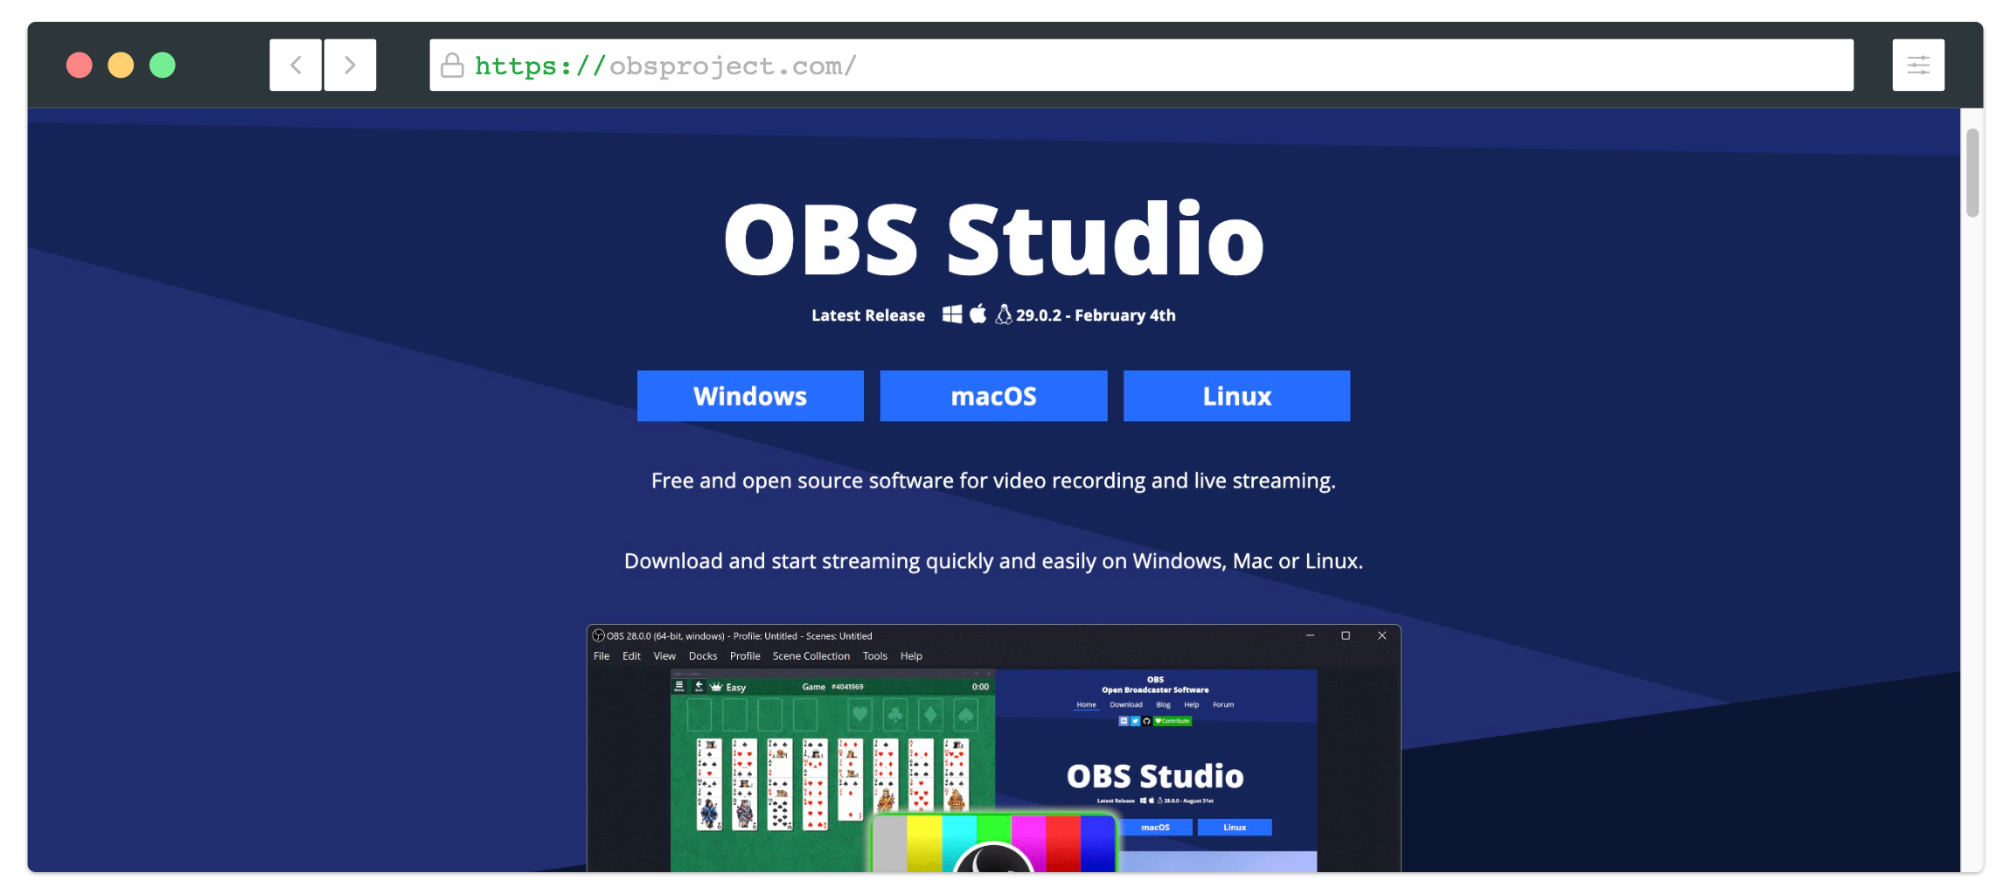Viewport: 2011px width, 894px height.
Task: Click the "Game #4041969" label in solitaire
Action: coord(832,687)
